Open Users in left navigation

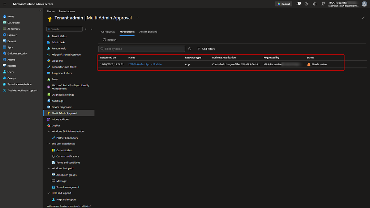pos(10,72)
